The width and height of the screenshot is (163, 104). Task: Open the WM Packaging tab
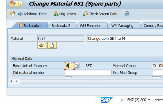122,26
